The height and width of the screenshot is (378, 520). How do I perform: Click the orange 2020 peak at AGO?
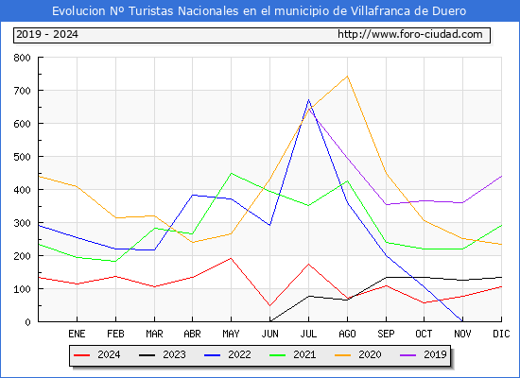[347, 77]
